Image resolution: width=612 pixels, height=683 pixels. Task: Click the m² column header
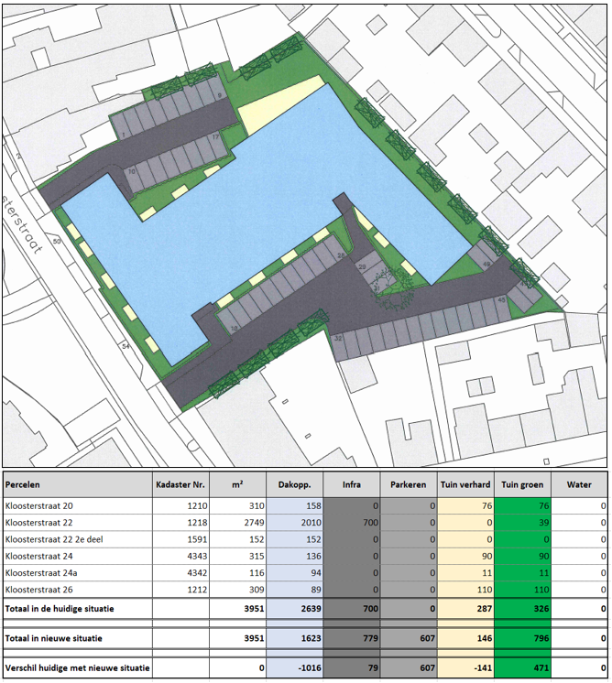coord(237,484)
